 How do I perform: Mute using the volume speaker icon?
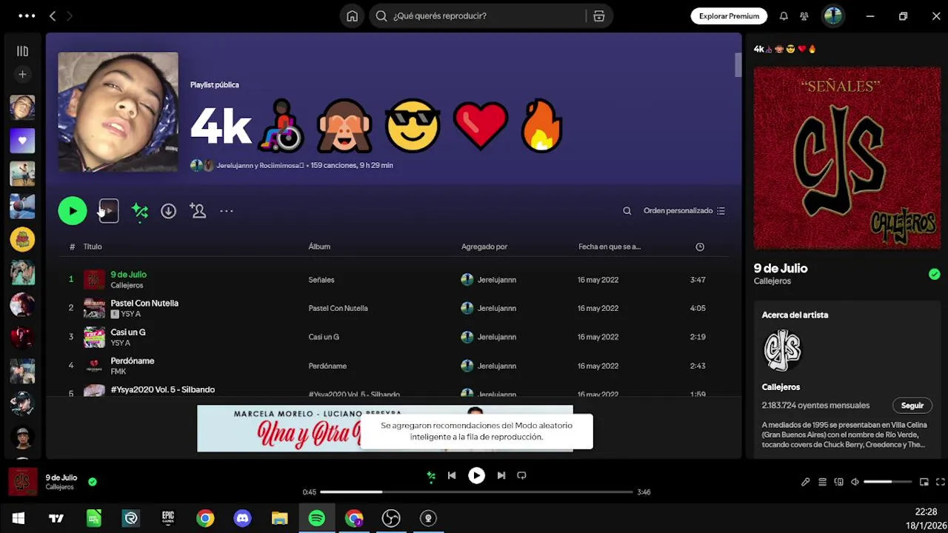click(x=855, y=482)
